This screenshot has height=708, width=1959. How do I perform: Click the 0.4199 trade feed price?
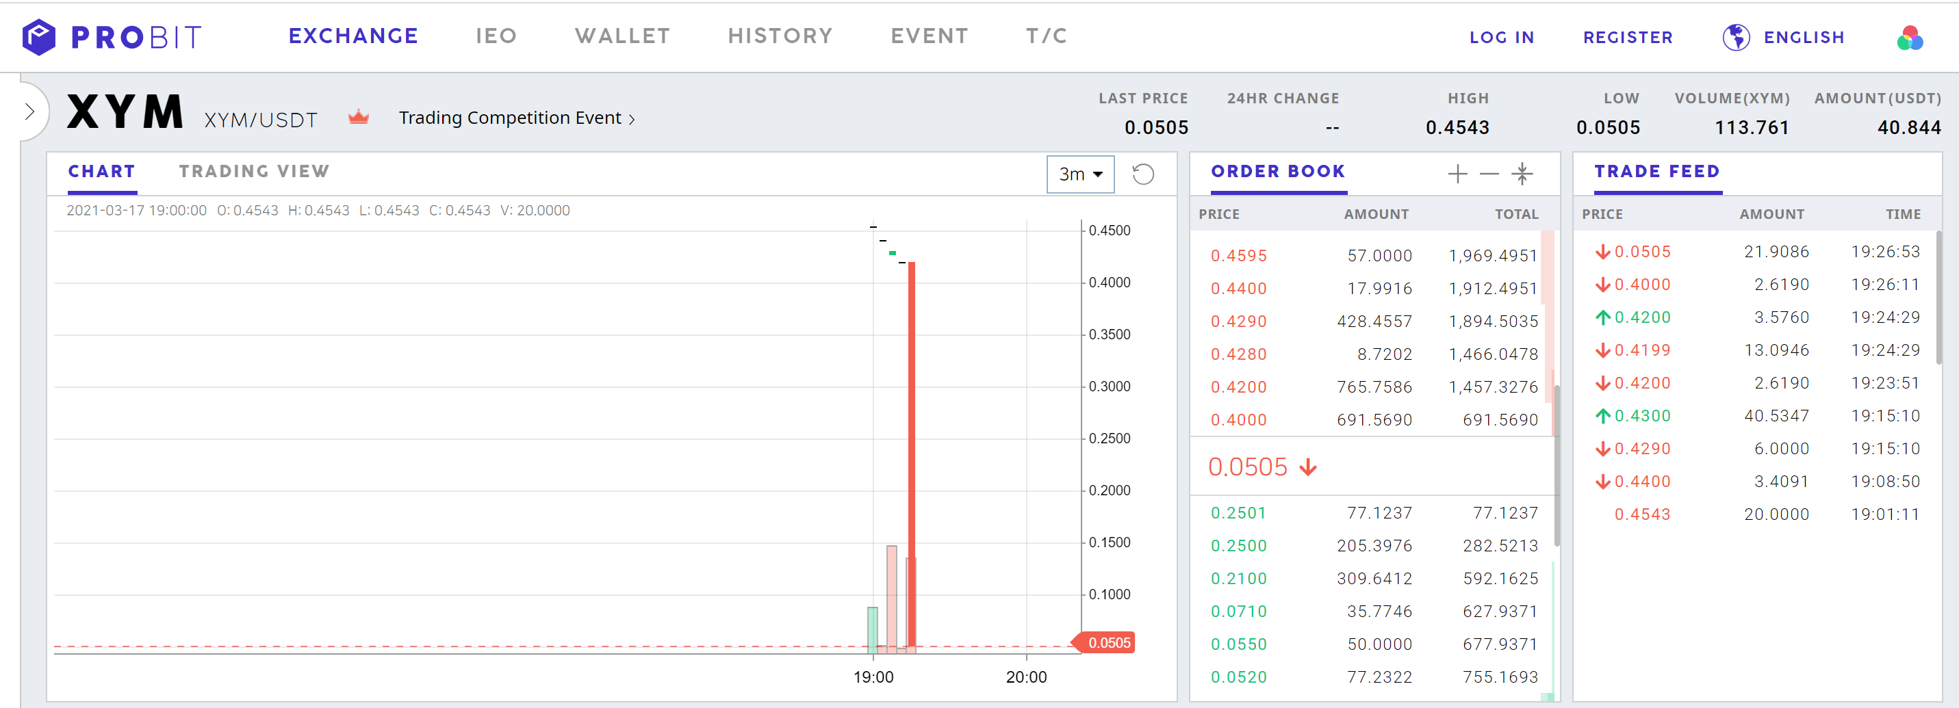click(x=1642, y=350)
